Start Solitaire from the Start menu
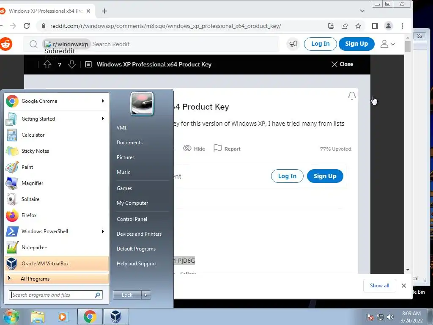Viewport: 433px width, 325px height. 57,199
